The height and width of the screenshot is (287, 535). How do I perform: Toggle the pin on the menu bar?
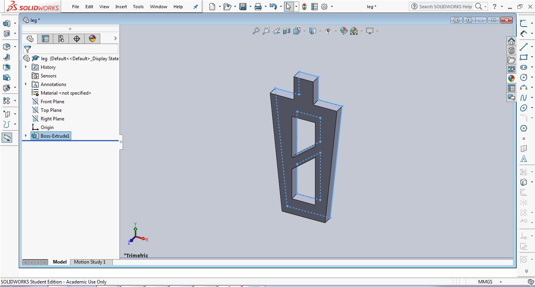click(196, 7)
